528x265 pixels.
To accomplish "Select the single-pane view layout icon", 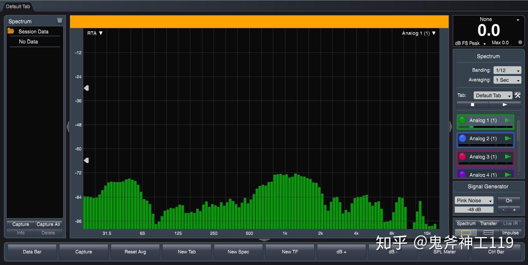I will (x=466, y=232).
